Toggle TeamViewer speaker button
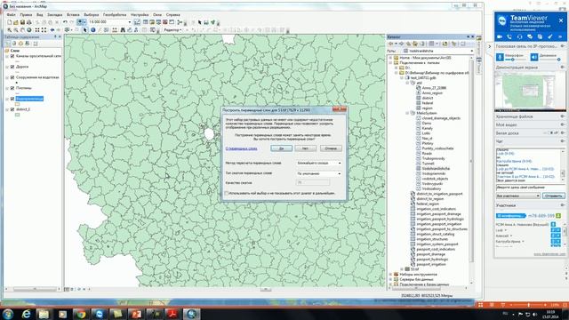The width and height of the screenshot is (569, 320). pyautogui.click(x=533, y=57)
